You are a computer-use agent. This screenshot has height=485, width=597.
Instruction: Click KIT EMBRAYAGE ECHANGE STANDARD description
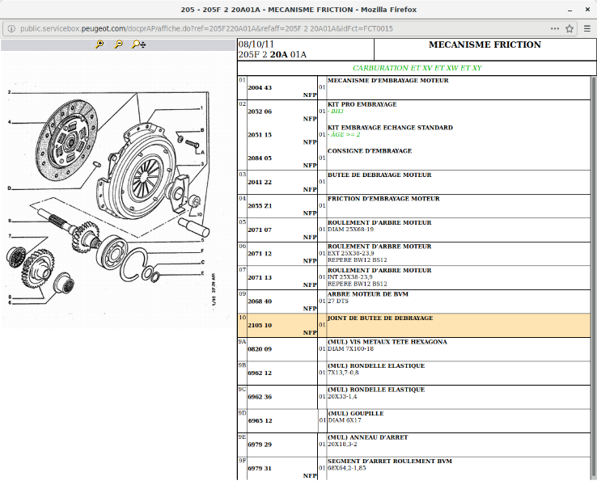(x=390, y=128)
